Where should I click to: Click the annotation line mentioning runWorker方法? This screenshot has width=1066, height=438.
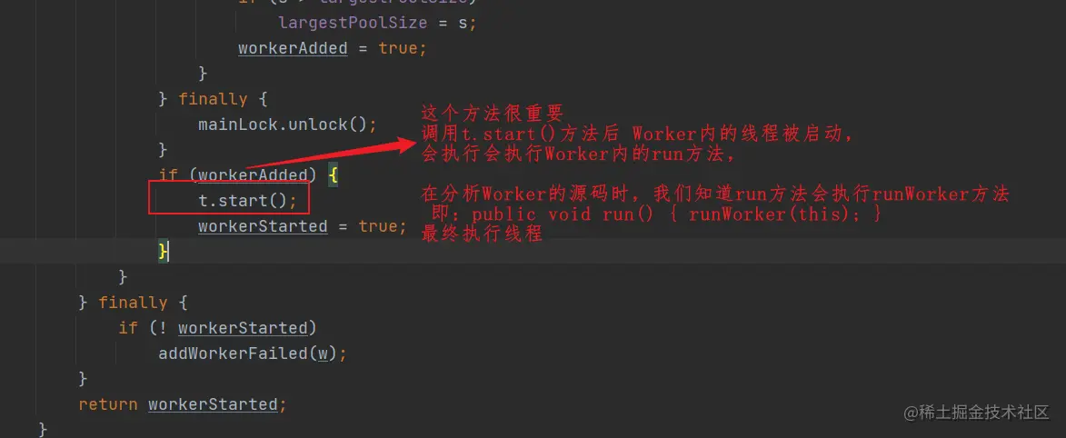click(x=715, y=194)
